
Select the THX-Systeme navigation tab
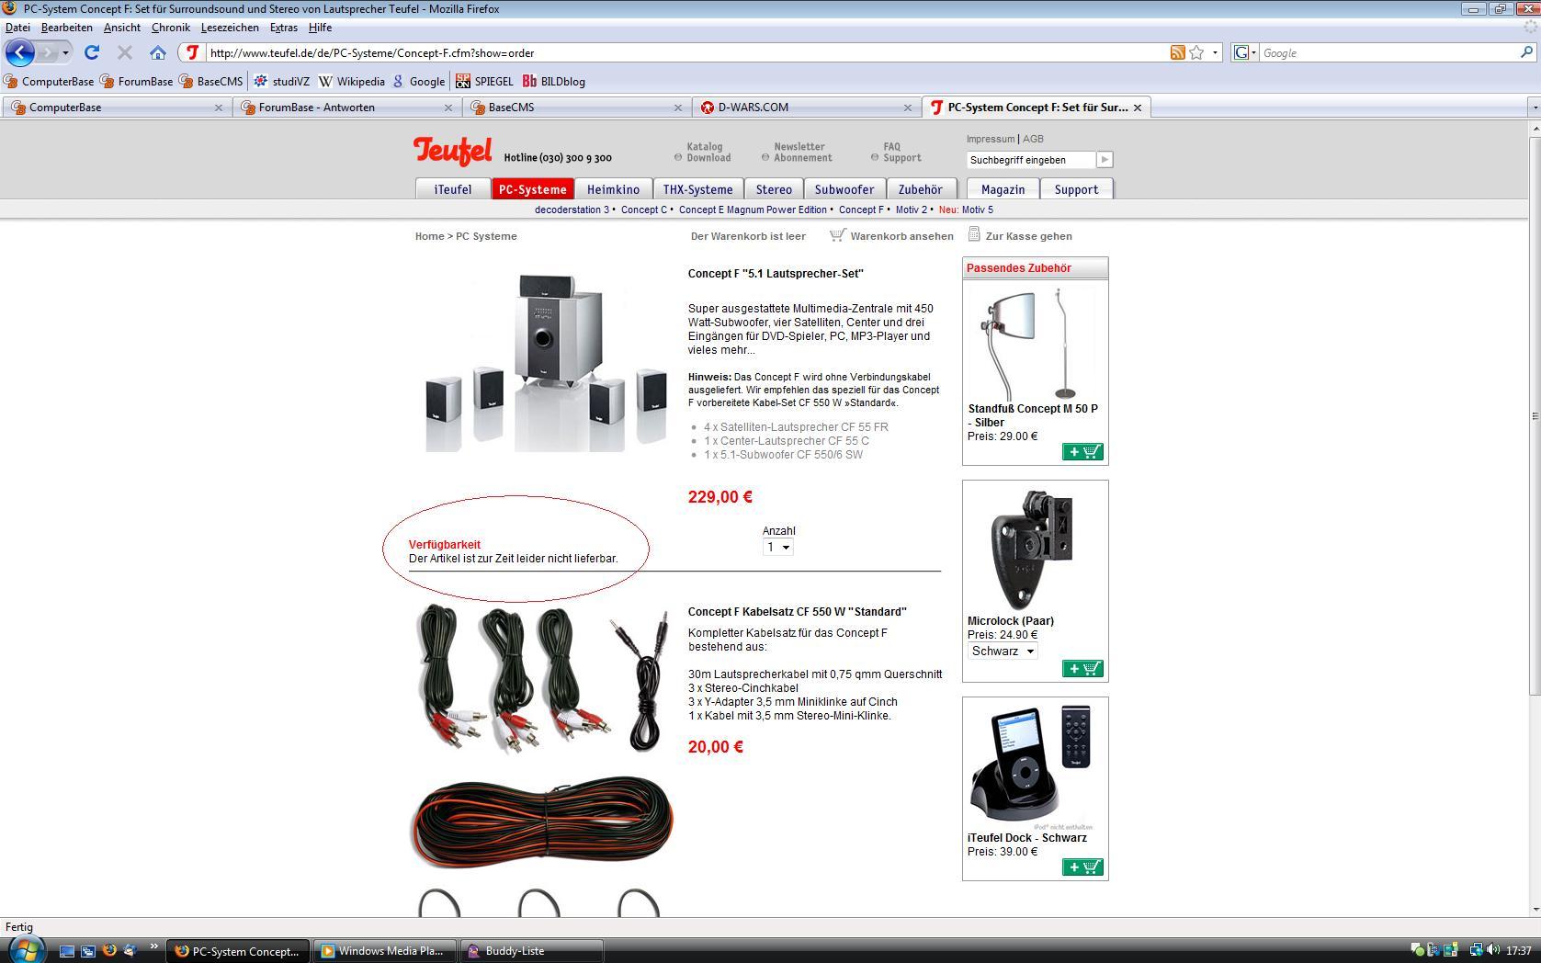pos(698,189)
